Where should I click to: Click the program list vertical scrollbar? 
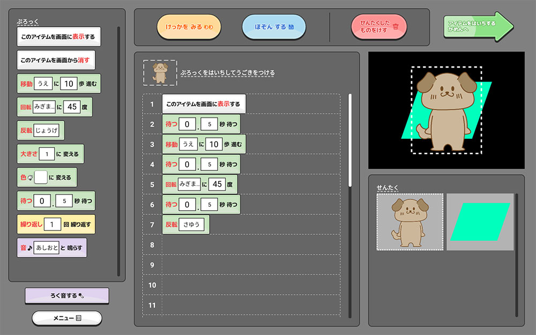pos(350,140)
